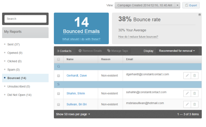Click the Manage Tags toolbar button
The image size is (206, 127).
tap(117, 51)
